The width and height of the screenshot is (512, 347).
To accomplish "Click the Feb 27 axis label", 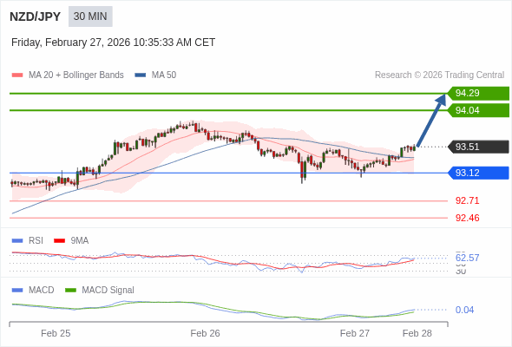I will pyautogui.click(x=355, y=333).
